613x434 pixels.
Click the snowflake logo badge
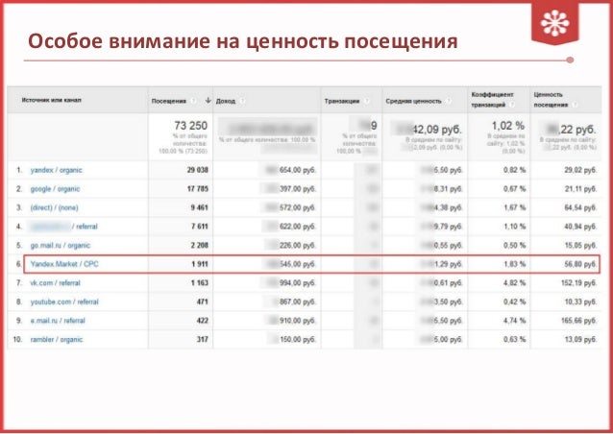554,23
